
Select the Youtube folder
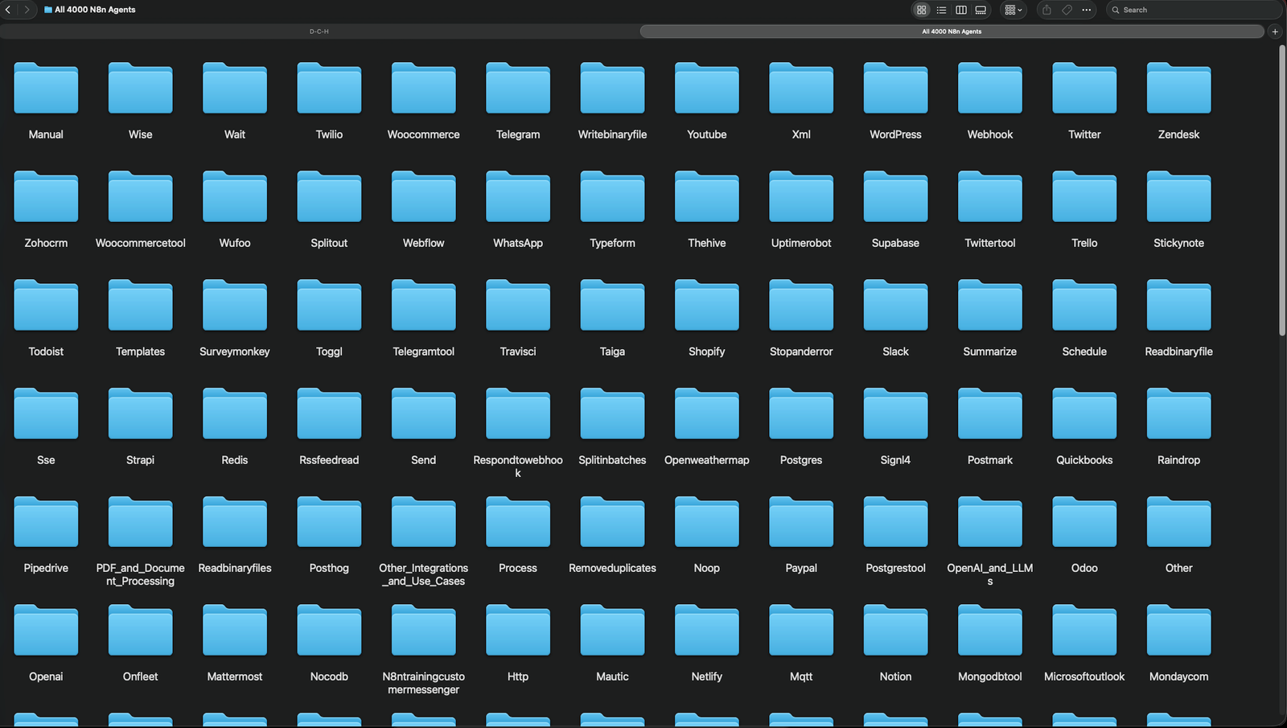click(x=707, y=88)
